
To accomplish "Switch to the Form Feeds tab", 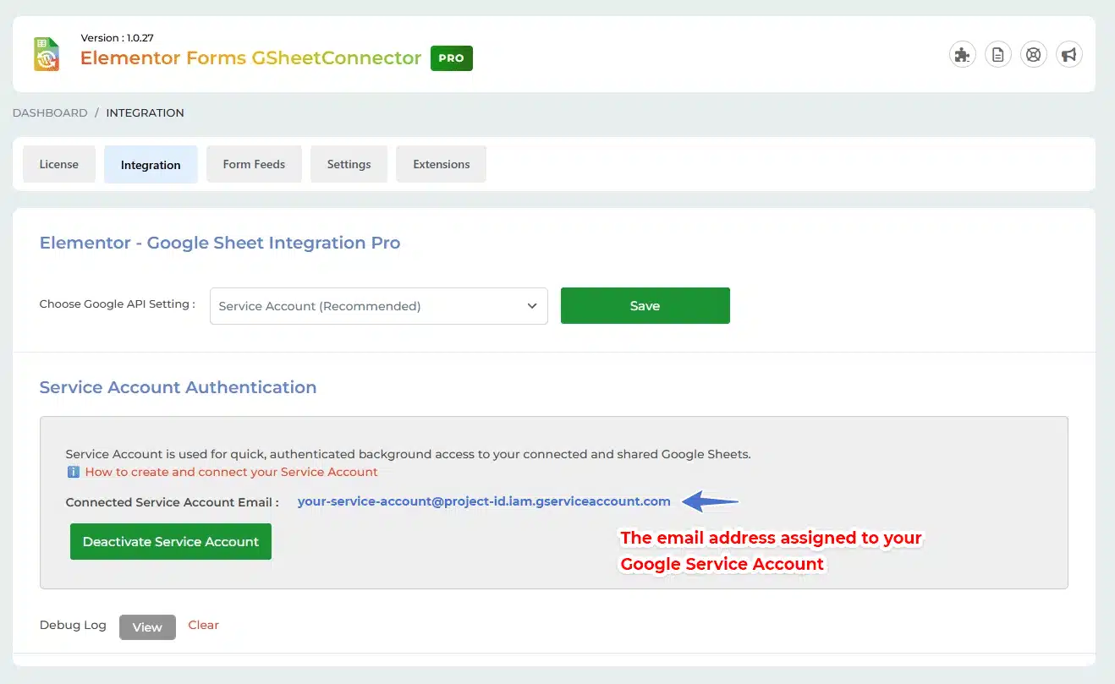I will click(x=254, y=165).
